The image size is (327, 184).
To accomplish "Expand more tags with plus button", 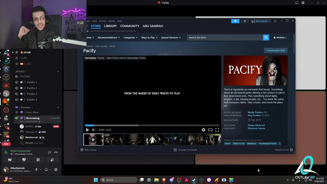I will (x=279, y=144).
